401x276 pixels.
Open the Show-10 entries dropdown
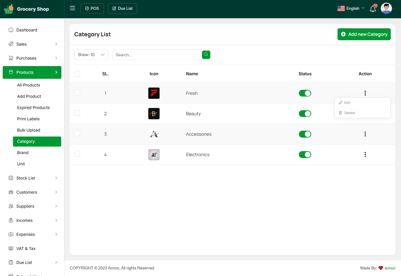(x=91, y=55)
